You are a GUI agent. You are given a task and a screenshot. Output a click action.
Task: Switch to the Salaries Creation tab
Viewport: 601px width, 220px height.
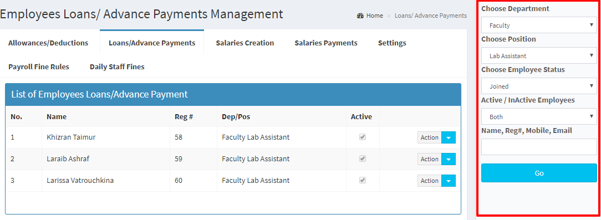pos(245,43)
